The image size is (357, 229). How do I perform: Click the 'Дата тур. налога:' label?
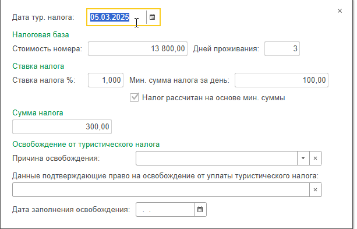43,17
